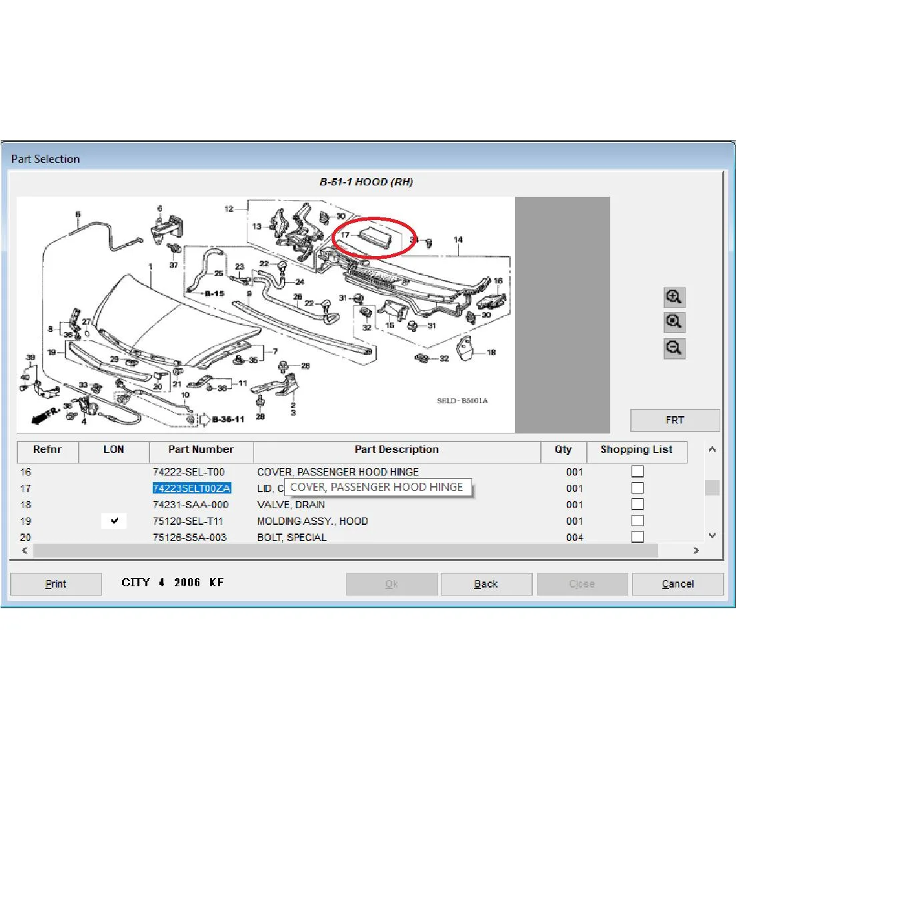Image resolution: width=911 pixels, height=911 pixels.
Task: Tick shopping list box for row 17
Action: [x=638, y=488]
